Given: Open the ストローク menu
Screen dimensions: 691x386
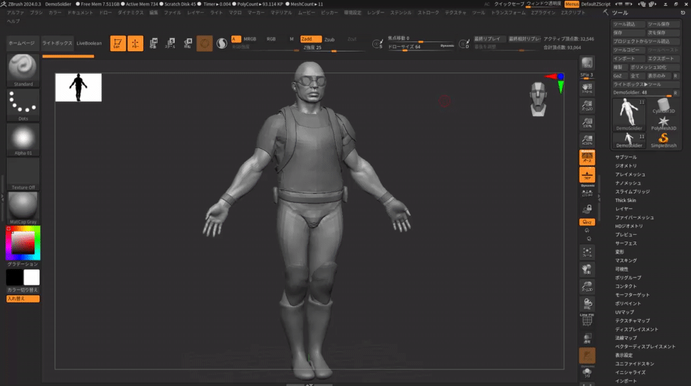Looking at the screenshot, I should [x=428, y=12].
